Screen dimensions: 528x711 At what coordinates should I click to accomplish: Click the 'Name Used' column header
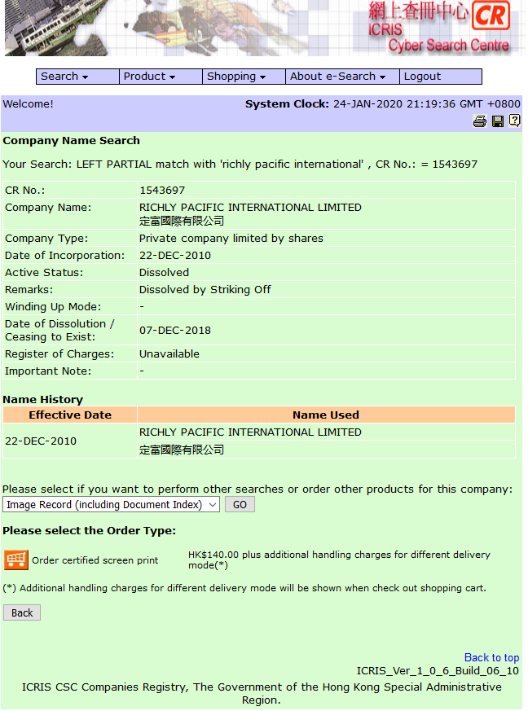point(326,415)
